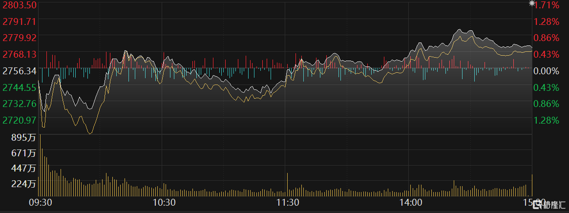The height and width of the screenshot is (213, 569).
Task: Click the green 1.28% percentage label
Action: (x=547, y=120)
